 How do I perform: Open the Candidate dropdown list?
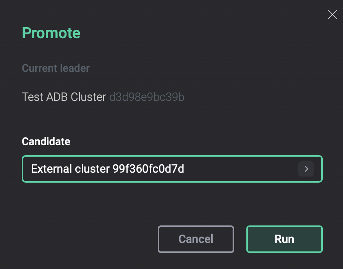point(172,169)
